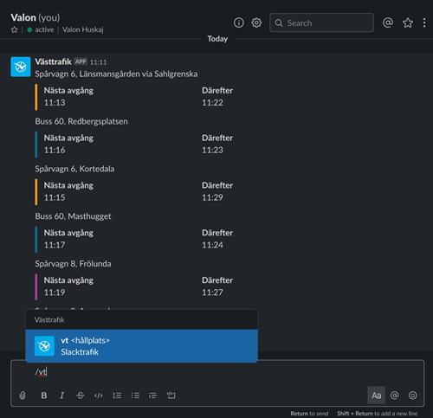Open the emoji picker smiley icon
The height and width of the screenshot is (418, 433).
[413, 395]
